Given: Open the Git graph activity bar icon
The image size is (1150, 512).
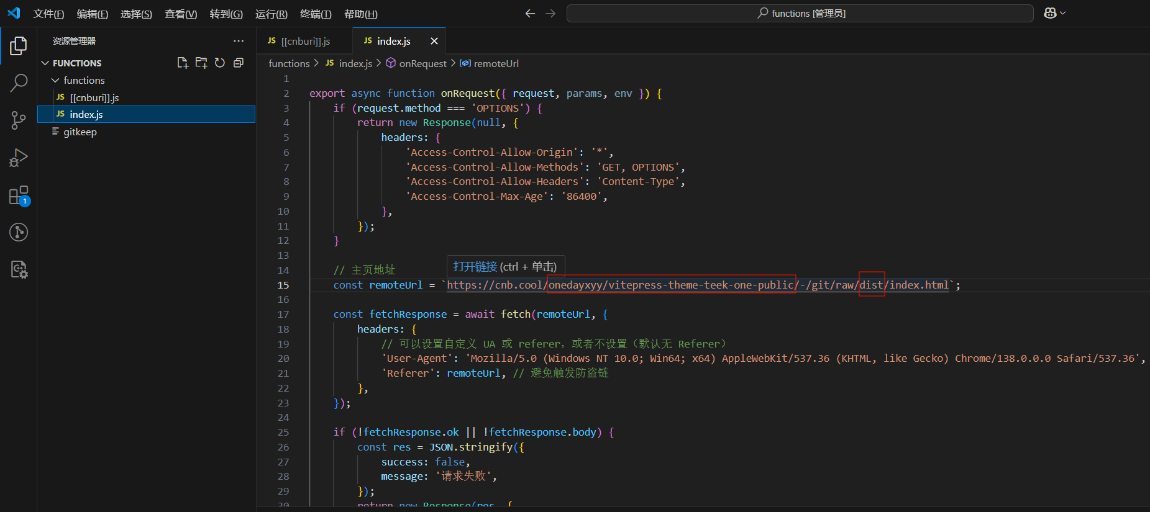Looking at the screenshot, I should [x=19, y=232].
